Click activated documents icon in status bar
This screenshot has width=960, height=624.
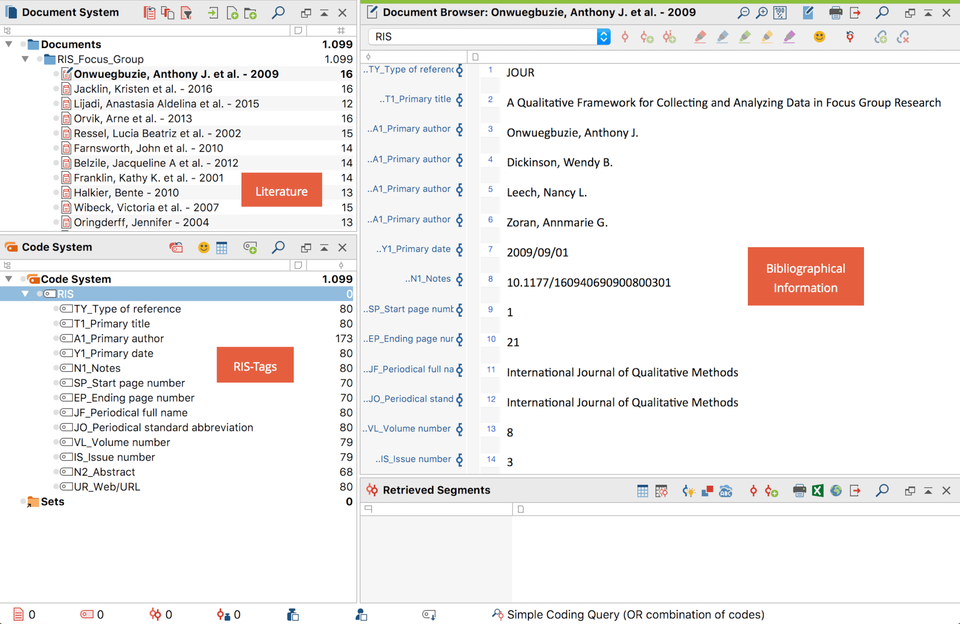tap(18, 614)
